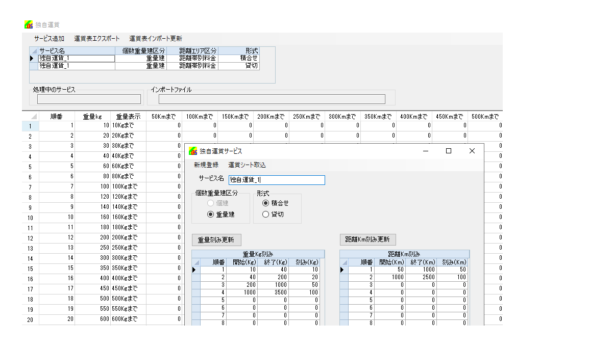Open 運賃表インポート更新 menu item

pos(156,39)
